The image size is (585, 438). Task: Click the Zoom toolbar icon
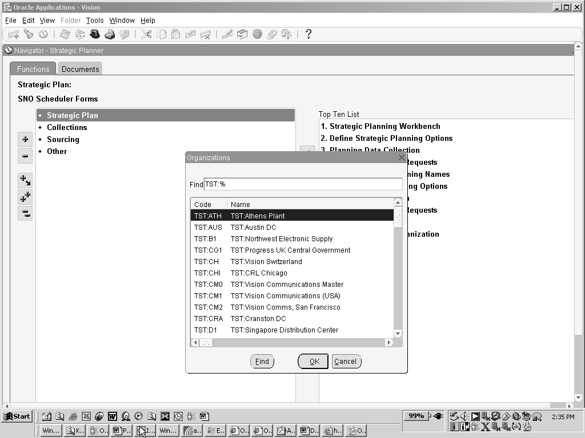click(x=242, y=34)
